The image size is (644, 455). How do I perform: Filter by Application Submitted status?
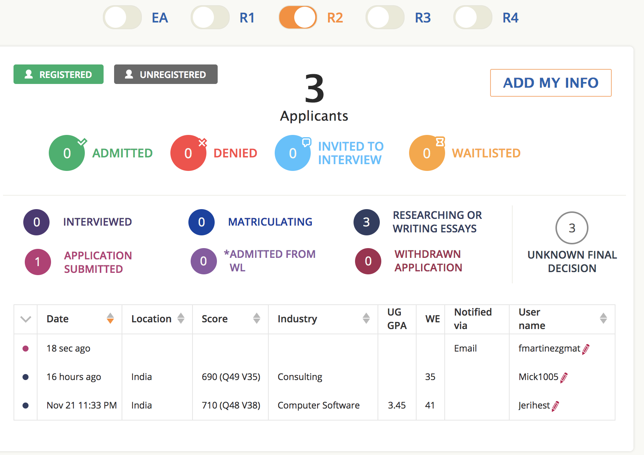click(38, 262)
